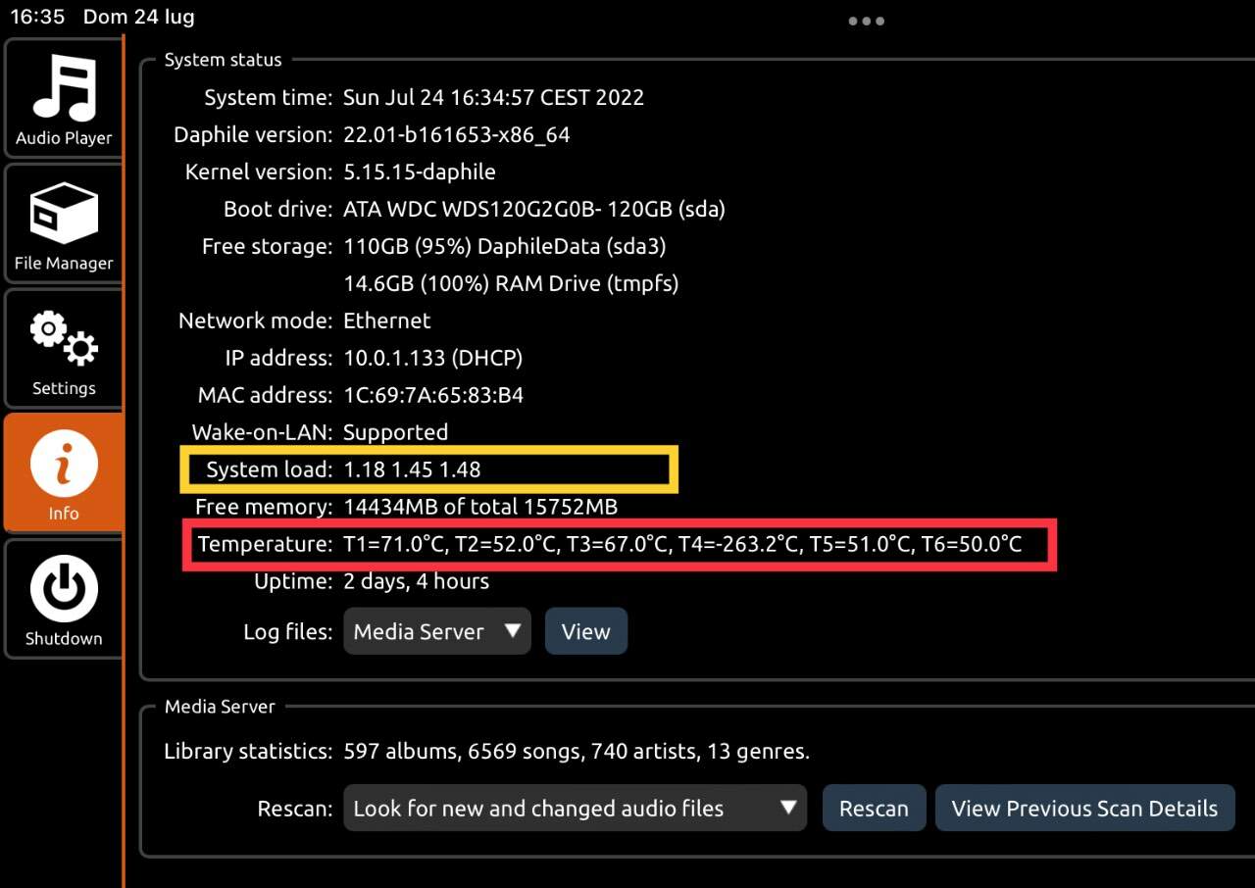This screenshot has height=888, width=1255.
Task: Click the system time value text
Action: (493, 98)
